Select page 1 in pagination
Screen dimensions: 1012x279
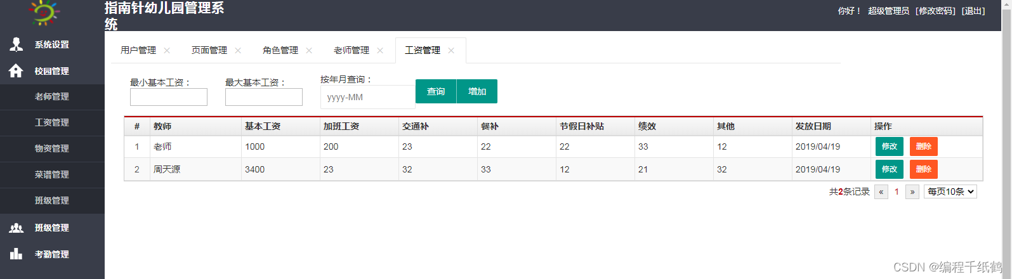click(x=897, y=191)
